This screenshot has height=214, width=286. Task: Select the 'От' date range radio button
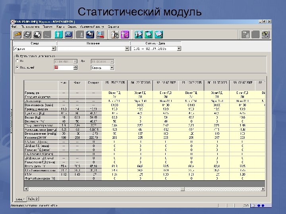tap(17, 61)
